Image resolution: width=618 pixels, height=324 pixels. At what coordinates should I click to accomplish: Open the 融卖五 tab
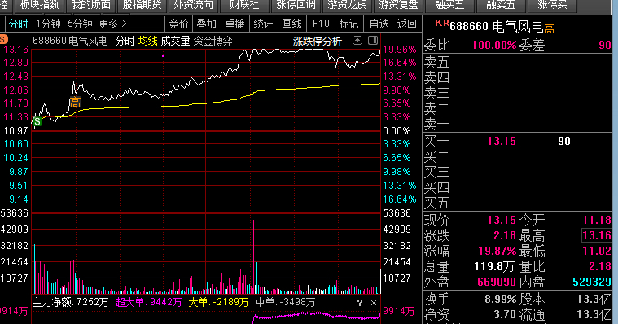point(501,5)
